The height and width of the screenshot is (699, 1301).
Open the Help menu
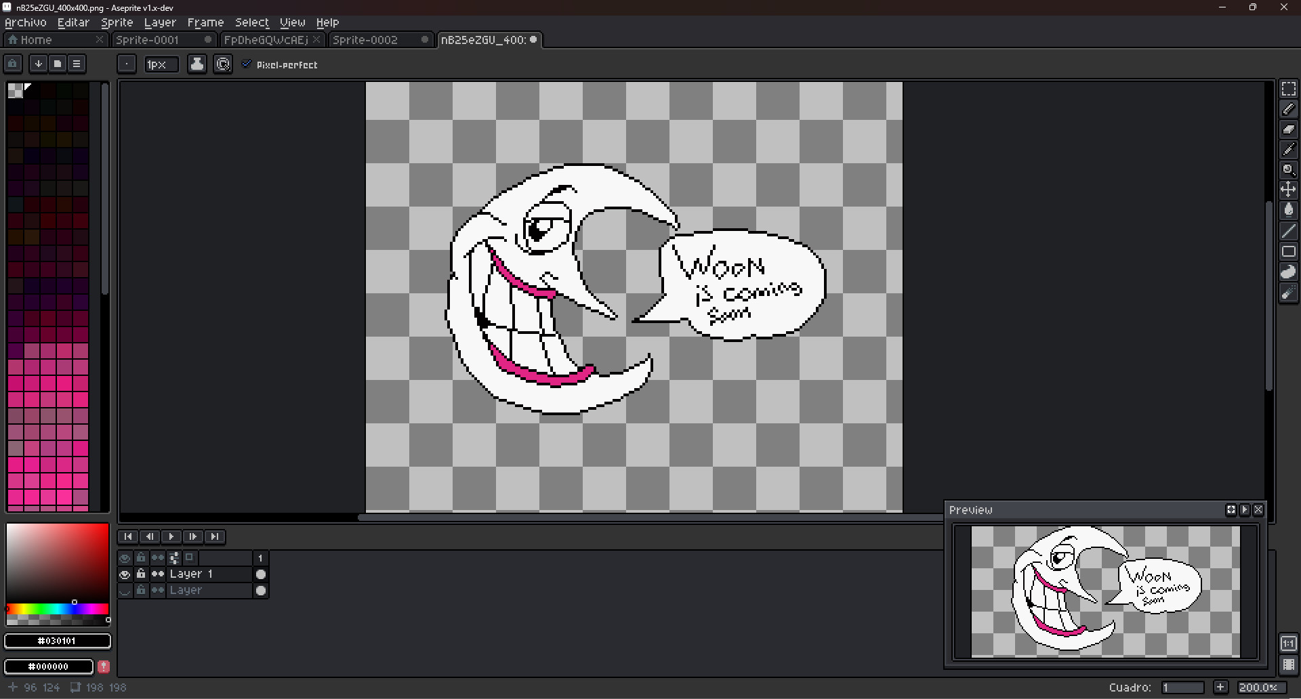click(327, 22)
